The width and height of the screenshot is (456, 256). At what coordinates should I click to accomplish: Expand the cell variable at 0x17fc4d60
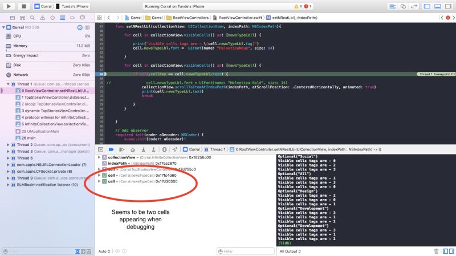point(99,176)
